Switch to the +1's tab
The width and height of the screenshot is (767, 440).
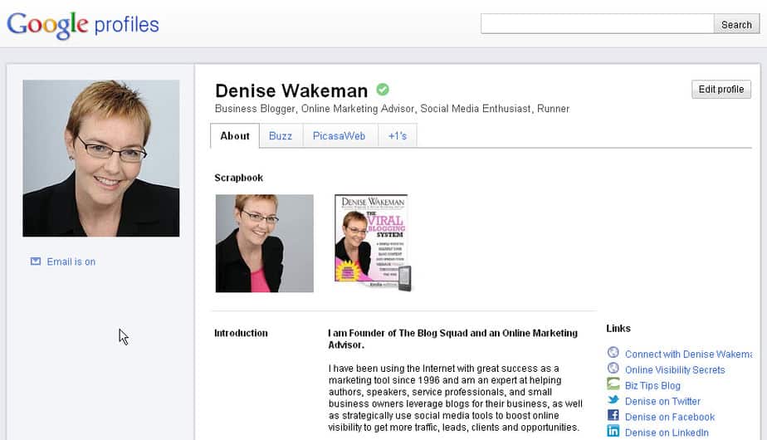coord(397,135)
